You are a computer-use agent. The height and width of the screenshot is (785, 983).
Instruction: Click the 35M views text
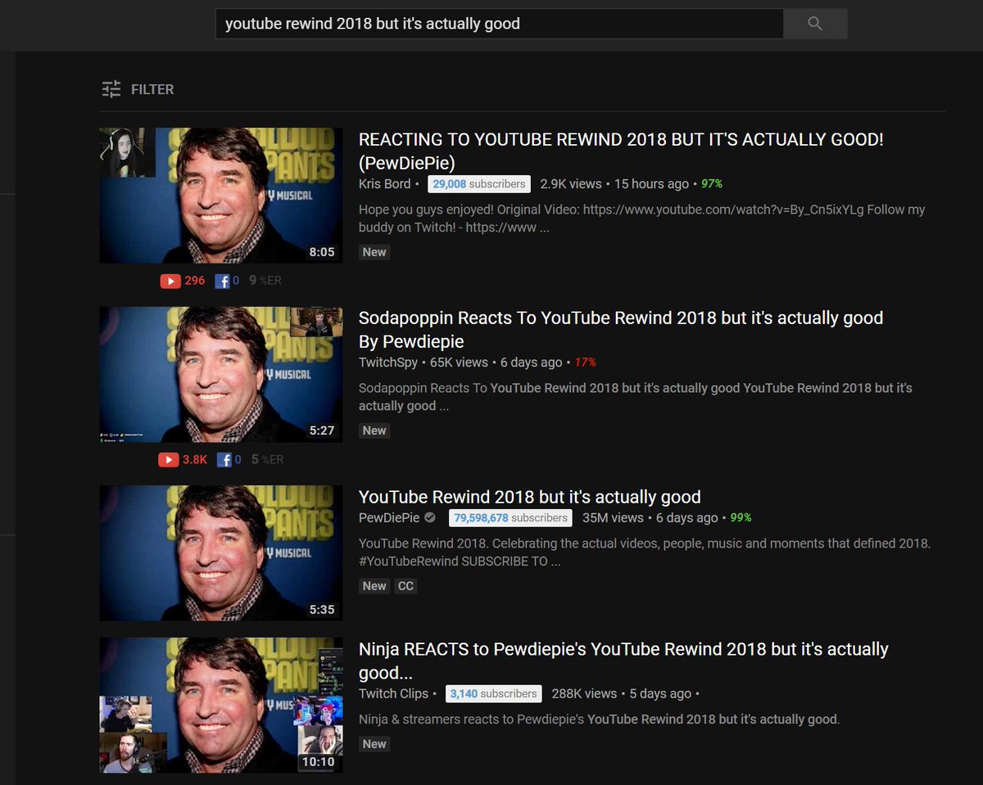click(613, 517)
